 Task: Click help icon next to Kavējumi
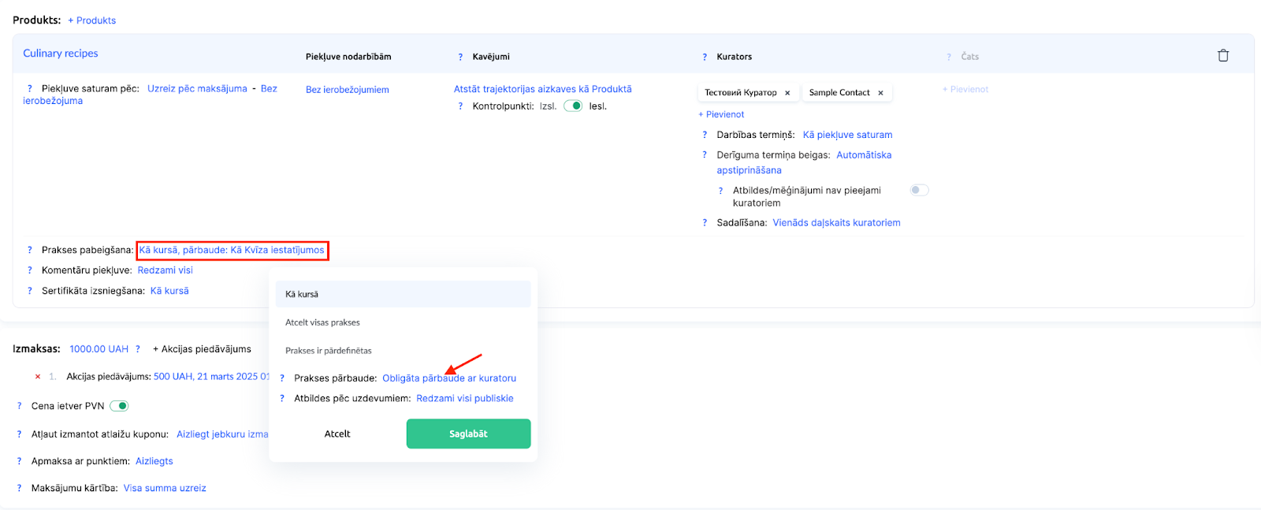460,57
